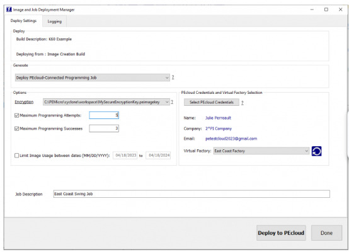Image resolution: width=349 pixels, height=252 pixels.
Task: Click the Maximum Programming Successes value field
Action: (x=104, y=129)
